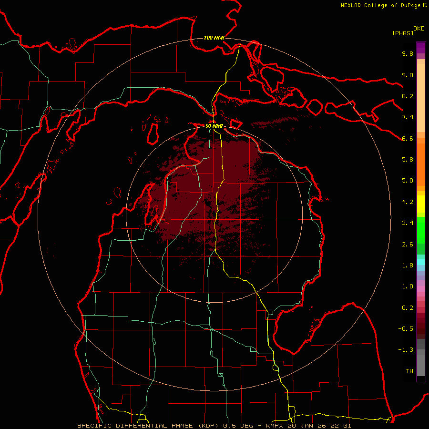429x429 pixels.
Task: Click the 7.4 legend value
Action: [408, 117]
